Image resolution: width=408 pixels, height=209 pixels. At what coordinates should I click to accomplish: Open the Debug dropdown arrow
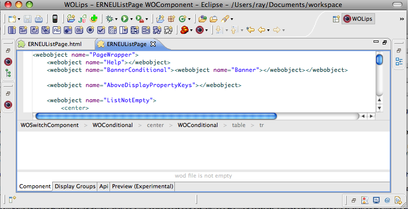click(x=116, y=19)
